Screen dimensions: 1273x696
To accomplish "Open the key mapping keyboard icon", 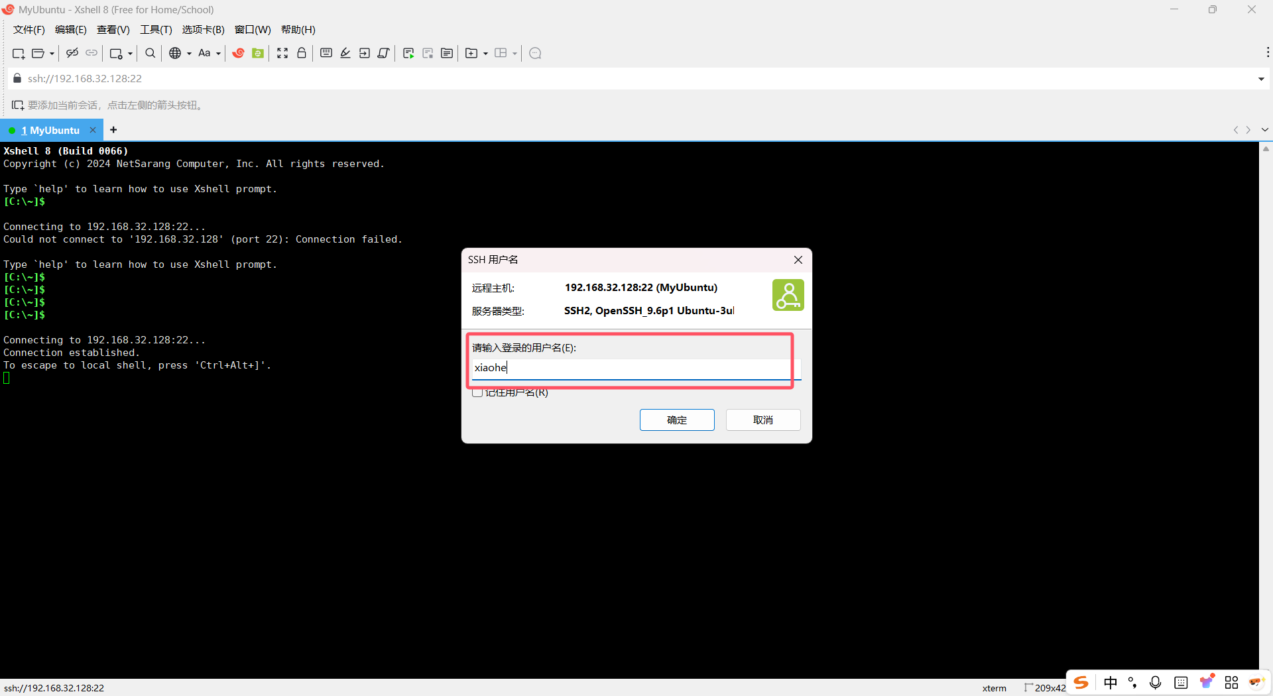I will [326, 53].
